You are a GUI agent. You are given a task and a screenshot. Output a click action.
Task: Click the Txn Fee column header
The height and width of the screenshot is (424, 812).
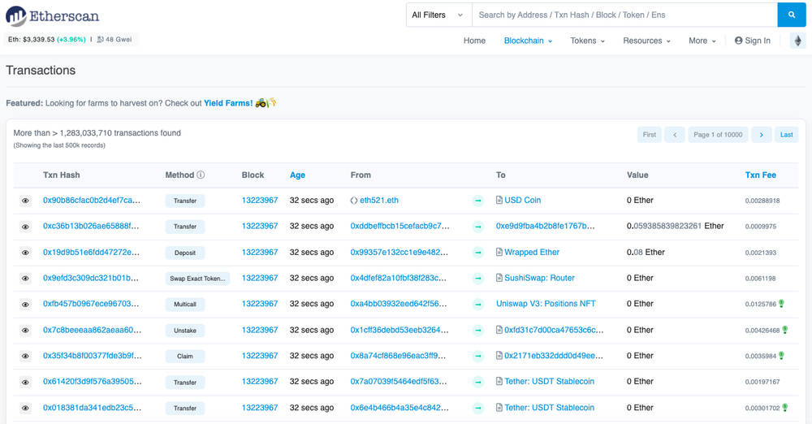click(760, 175)
